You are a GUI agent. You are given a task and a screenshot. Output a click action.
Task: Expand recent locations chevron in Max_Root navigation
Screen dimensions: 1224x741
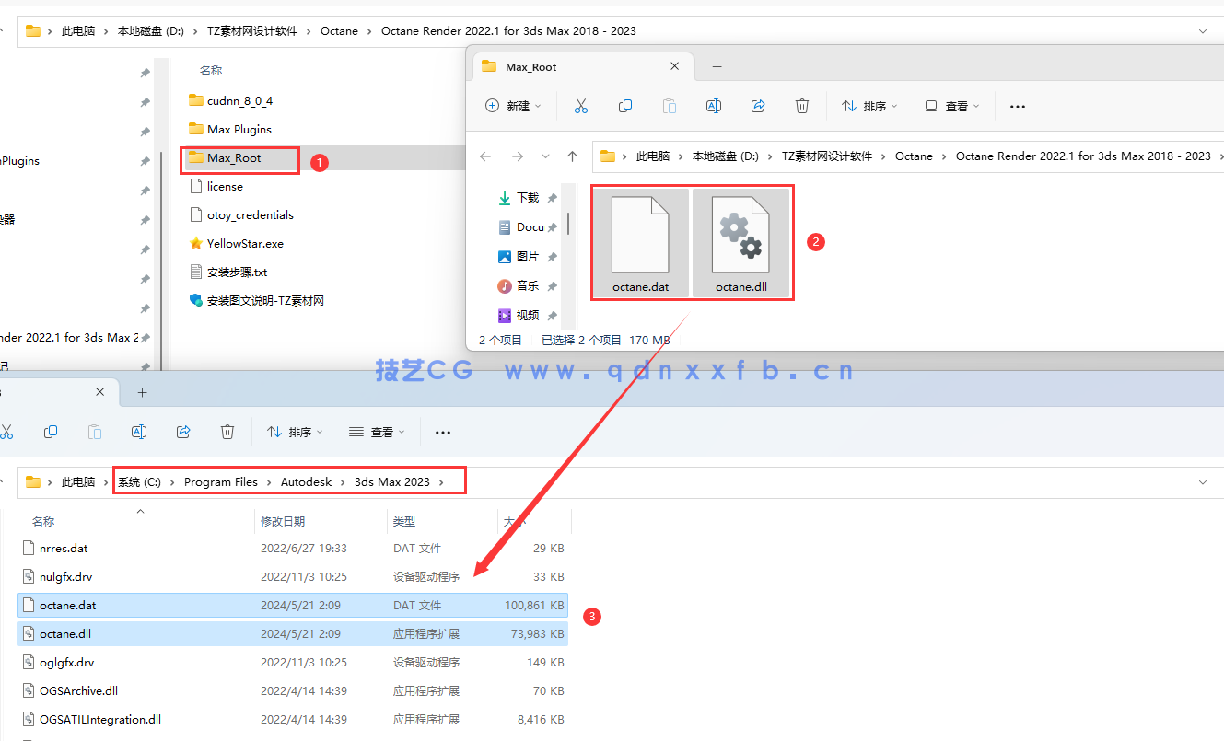[545, 156]
